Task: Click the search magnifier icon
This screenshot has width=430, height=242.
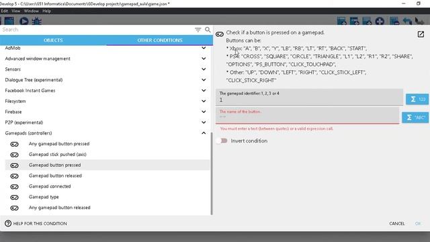Action: pos(208,30)
